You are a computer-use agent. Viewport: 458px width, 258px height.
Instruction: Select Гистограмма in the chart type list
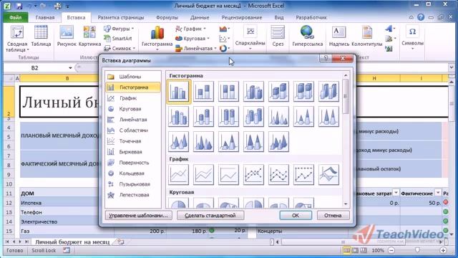tap(132, 87)
